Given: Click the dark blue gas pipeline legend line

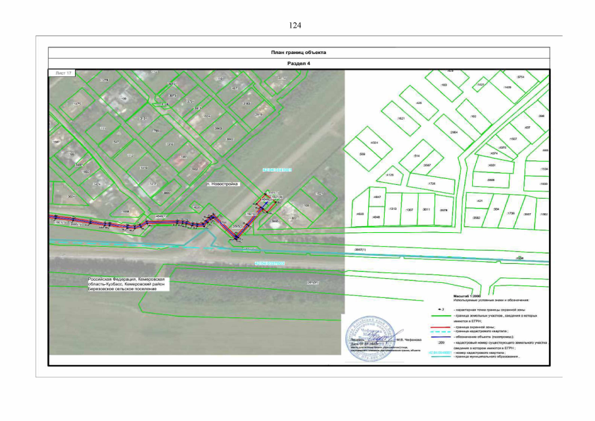Looking at the screenshot, I should [x=440, y=336].
